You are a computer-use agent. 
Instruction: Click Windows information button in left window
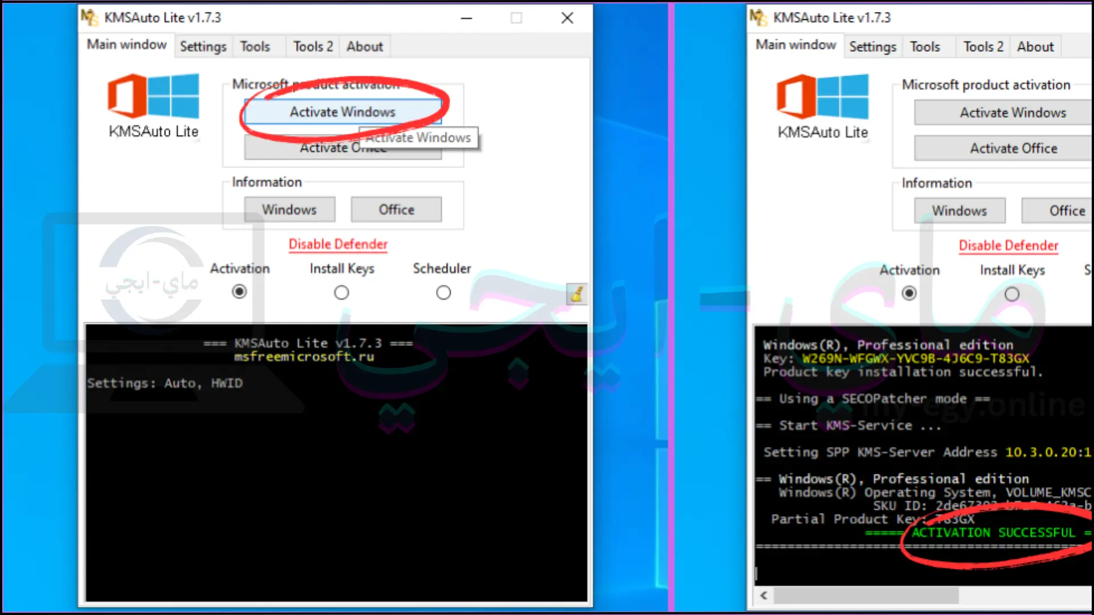point(289,210)
